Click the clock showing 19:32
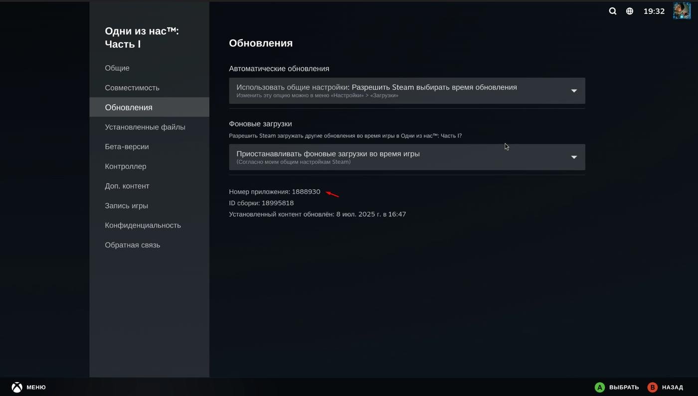The image size is (698, 396). coord(654,11)
